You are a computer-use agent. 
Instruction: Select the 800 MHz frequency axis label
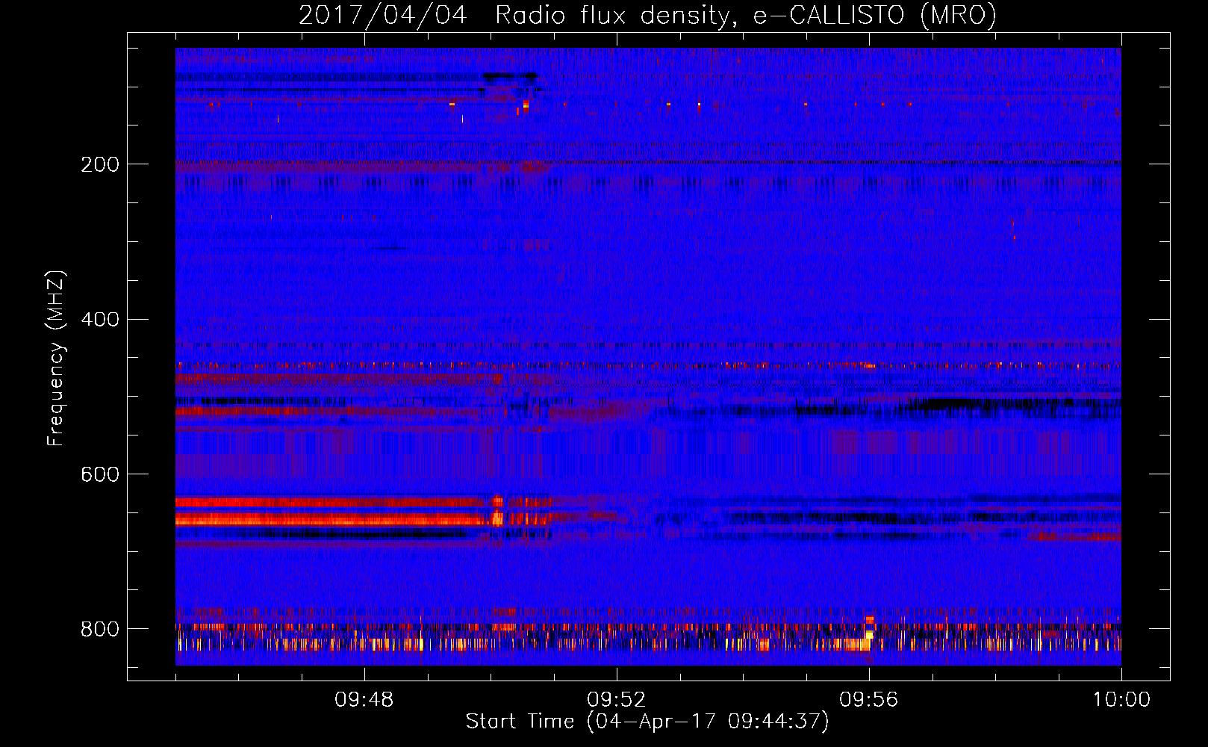[100, 629]
